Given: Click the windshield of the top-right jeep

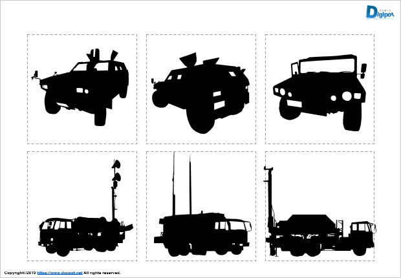Looking at the screenshot, I should click(327, 67).
